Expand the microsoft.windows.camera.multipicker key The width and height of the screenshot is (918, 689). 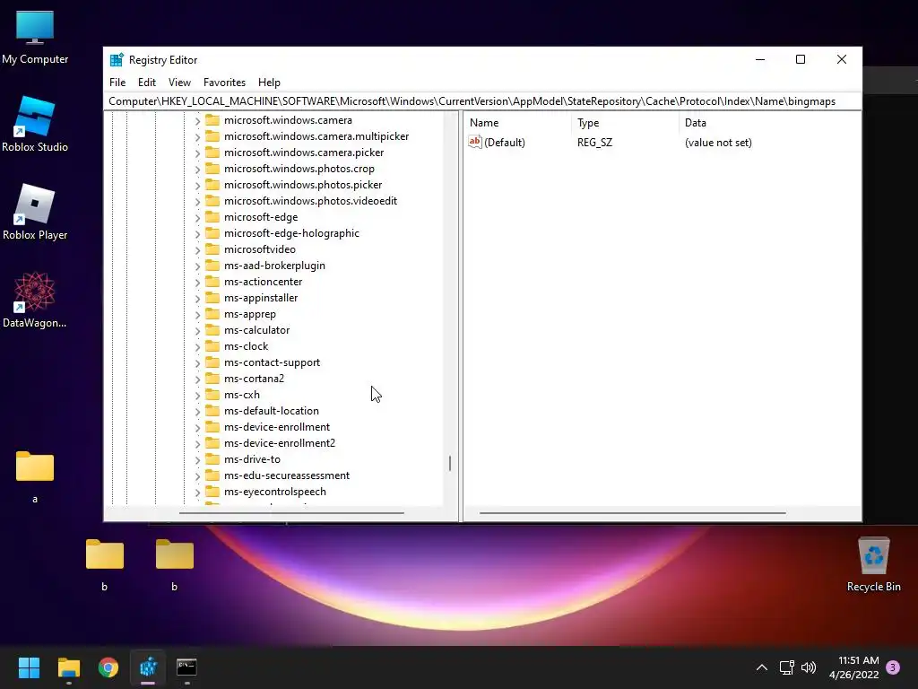point(197,136)
